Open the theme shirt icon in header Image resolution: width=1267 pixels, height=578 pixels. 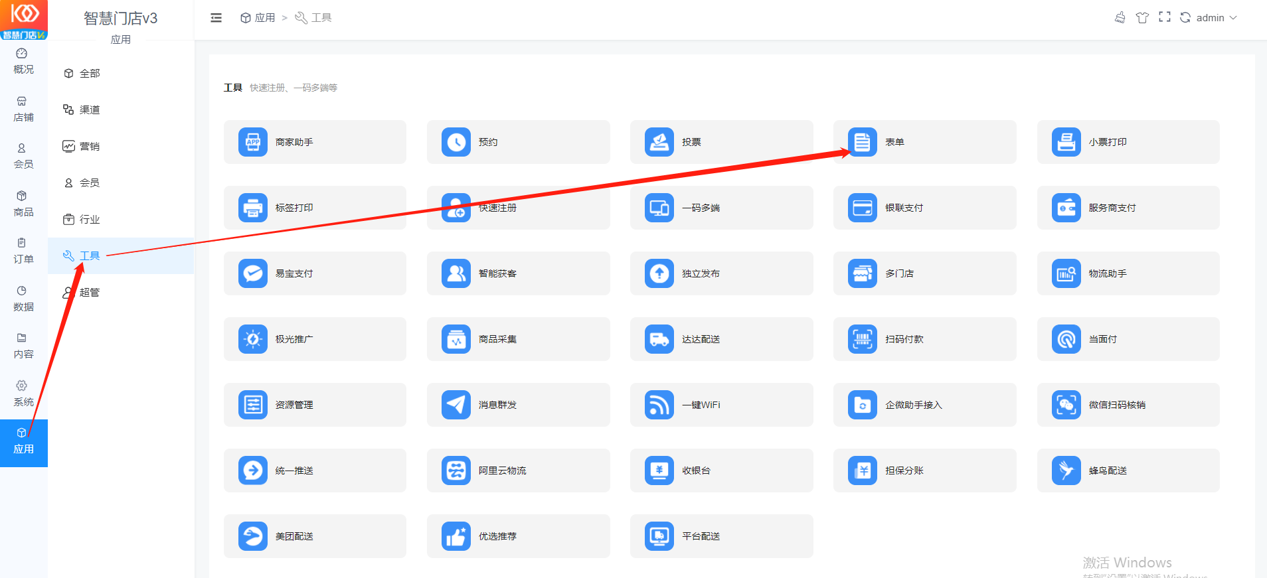tap(1142, 18)
